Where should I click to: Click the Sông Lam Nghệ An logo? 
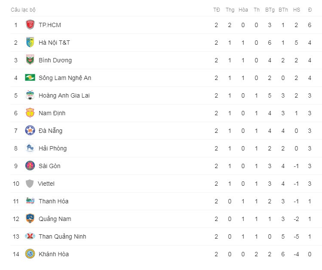(30, 77)
